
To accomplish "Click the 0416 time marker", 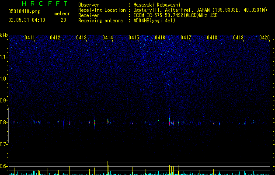I will click(160, 38).
